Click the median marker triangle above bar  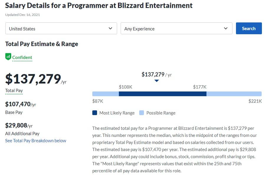tap(156, 81)
